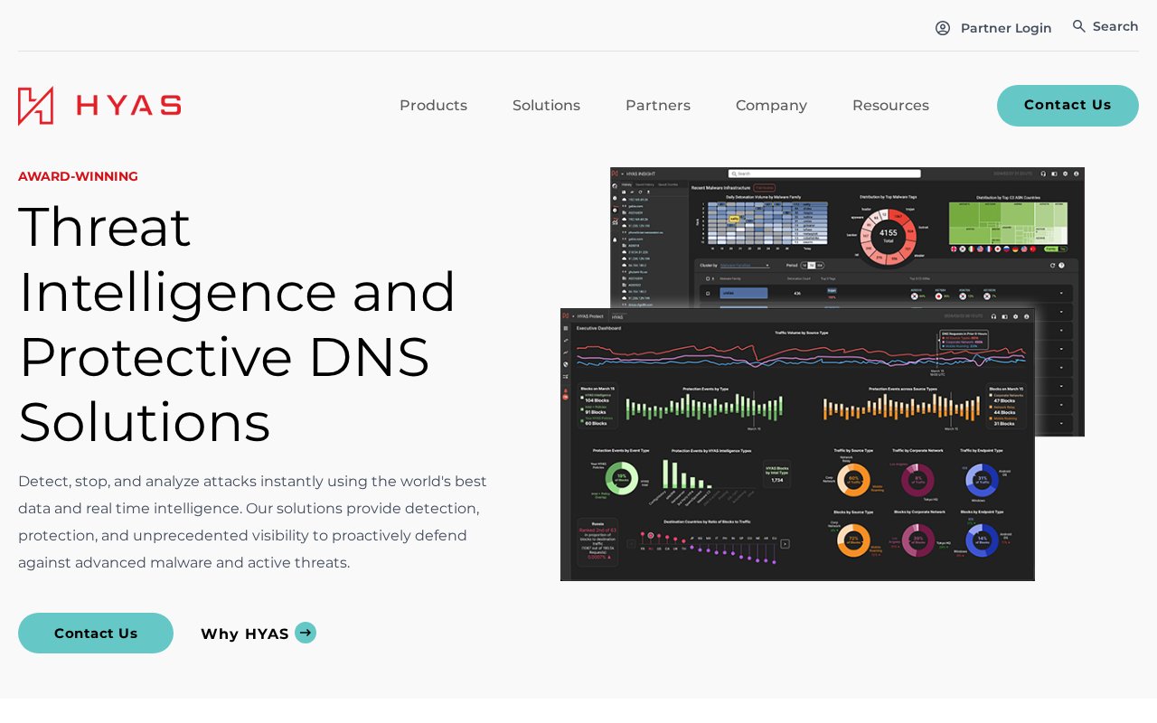Open the Partners menu
This screenshot has width=1157, height=723.
658,106
